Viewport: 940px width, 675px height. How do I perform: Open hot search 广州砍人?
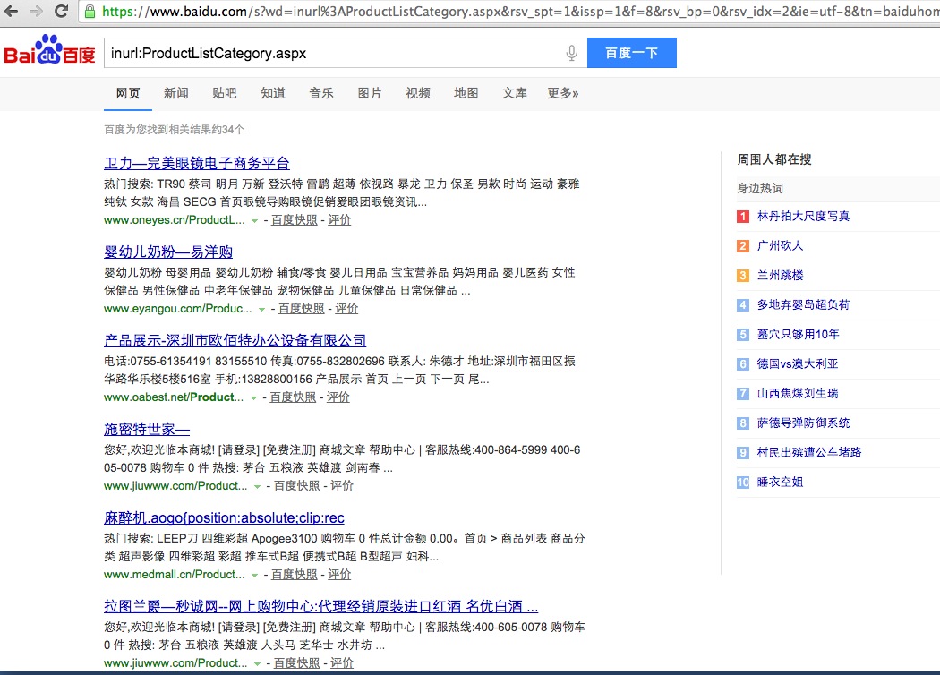tap(780, 246)
